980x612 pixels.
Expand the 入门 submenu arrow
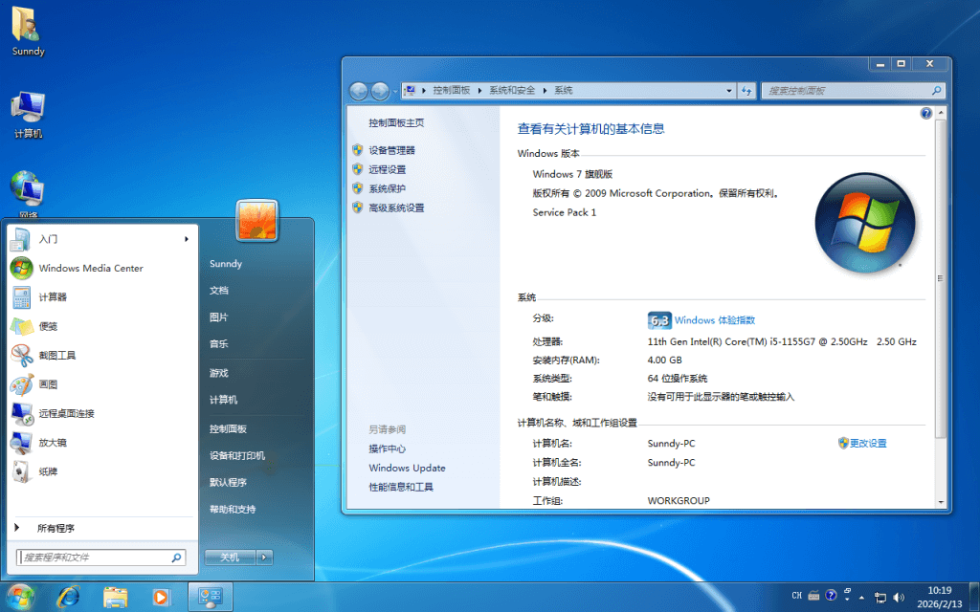(187, 239)
